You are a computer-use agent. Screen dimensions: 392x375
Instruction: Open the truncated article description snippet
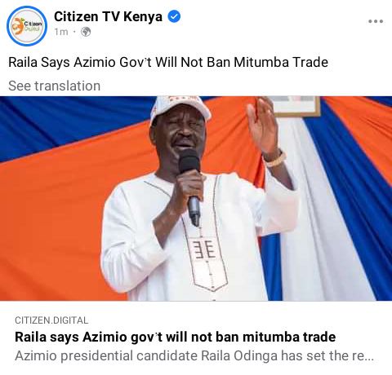pyautogui.click(x=194, y=355)
